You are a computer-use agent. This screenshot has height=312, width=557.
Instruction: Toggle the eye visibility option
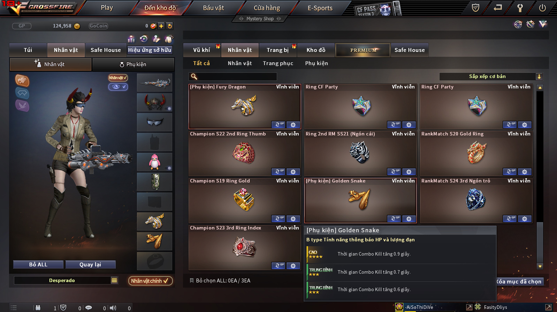pyautogui.click(x=118, y=87)
